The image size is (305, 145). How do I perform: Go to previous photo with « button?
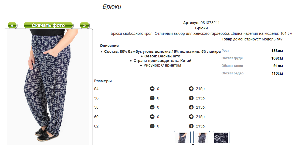coord(12,25)
